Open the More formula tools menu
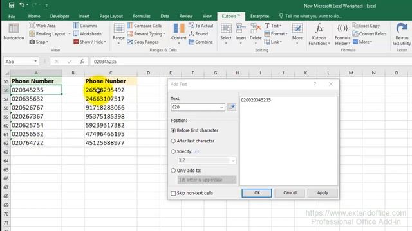Viewport: 412px width, 231px height. [x=362, y=42]
